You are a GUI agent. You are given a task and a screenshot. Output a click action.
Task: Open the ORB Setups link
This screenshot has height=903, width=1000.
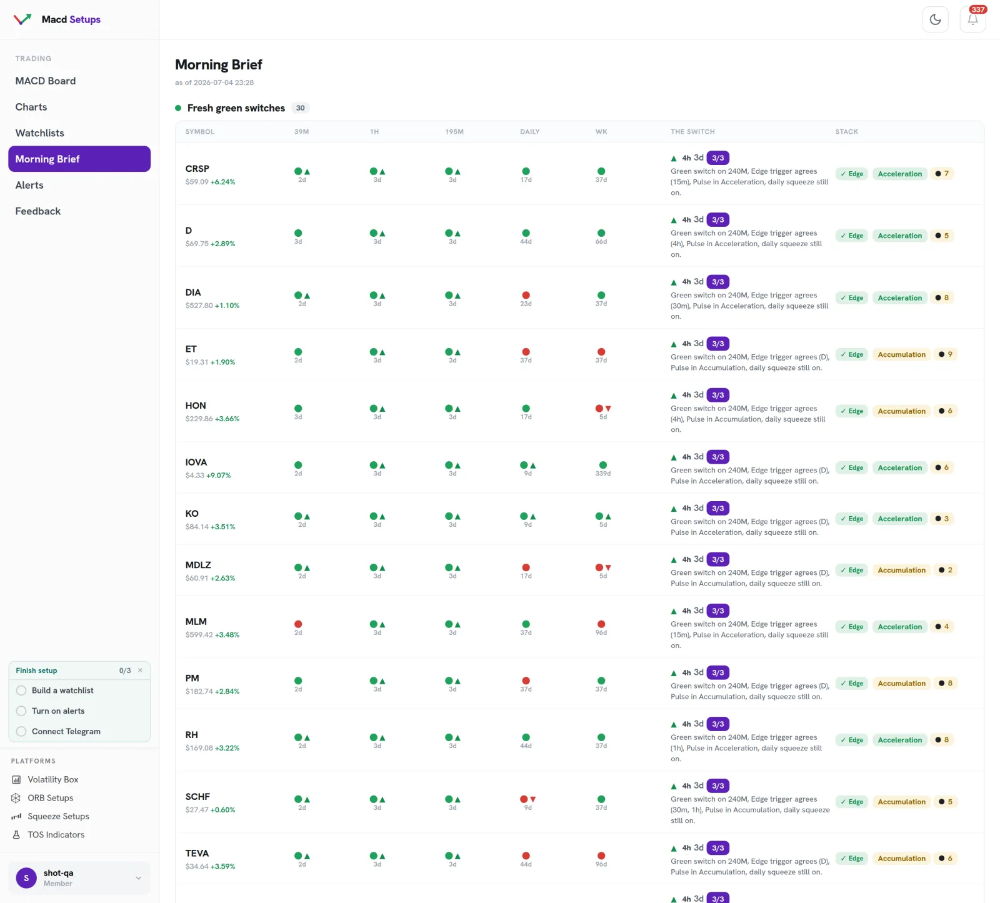51,798
